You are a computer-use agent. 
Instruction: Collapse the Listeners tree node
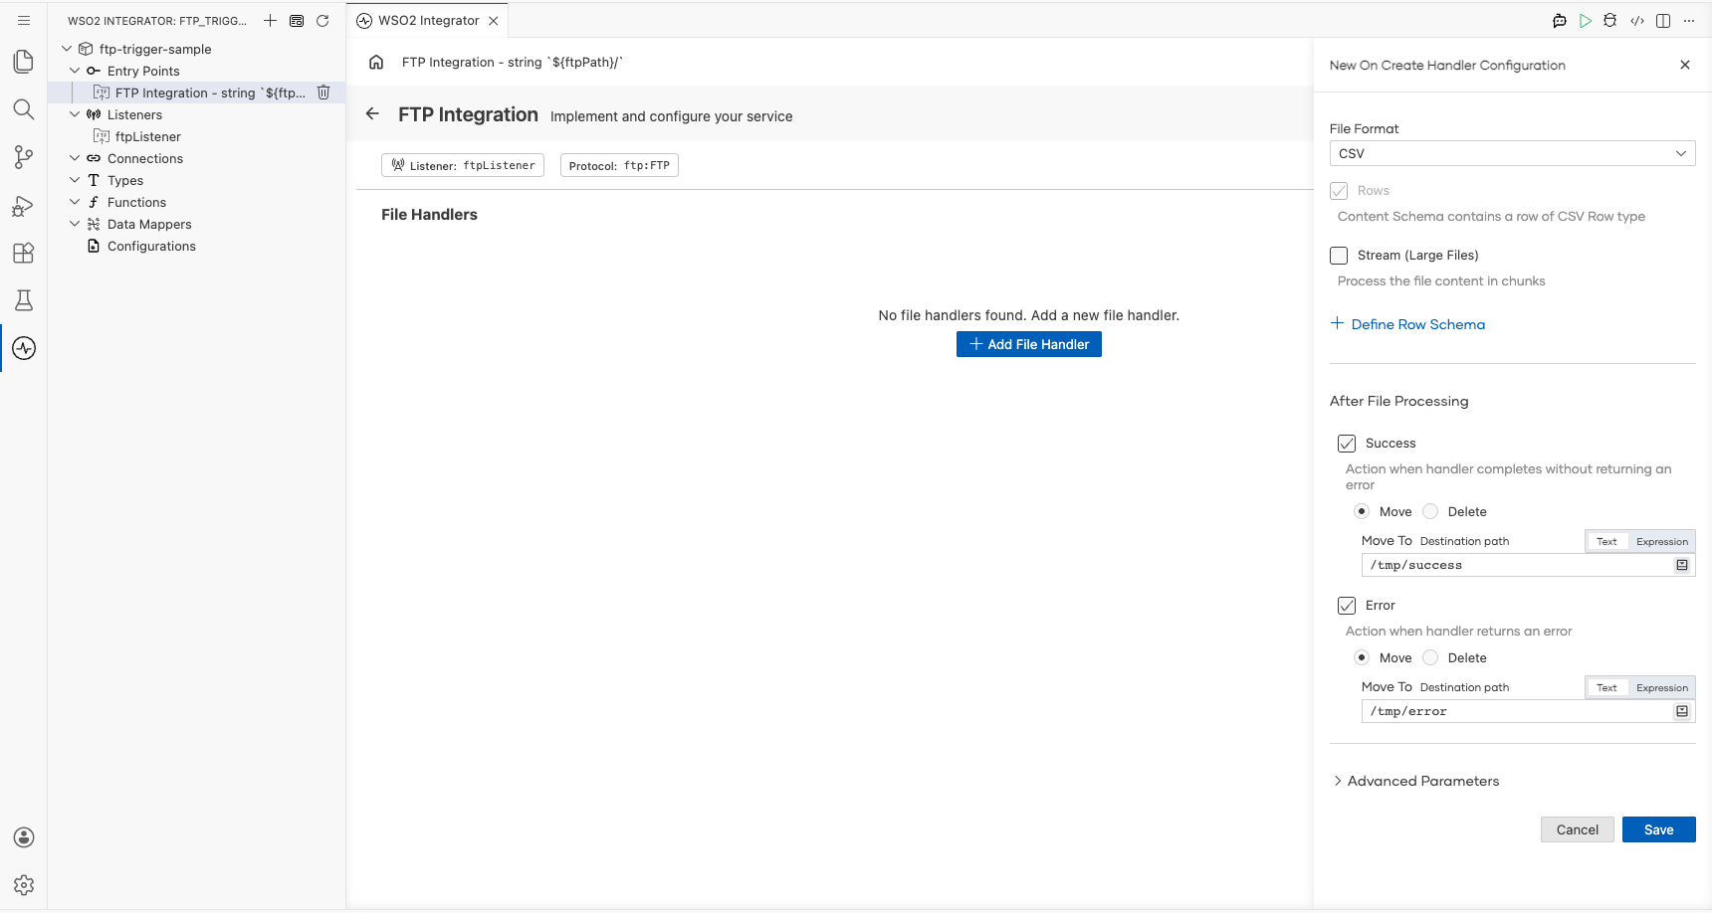coord(75,114)
